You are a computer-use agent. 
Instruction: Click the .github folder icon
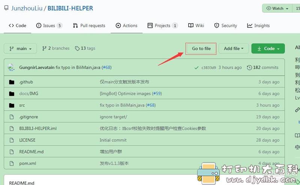coord(12,82)
